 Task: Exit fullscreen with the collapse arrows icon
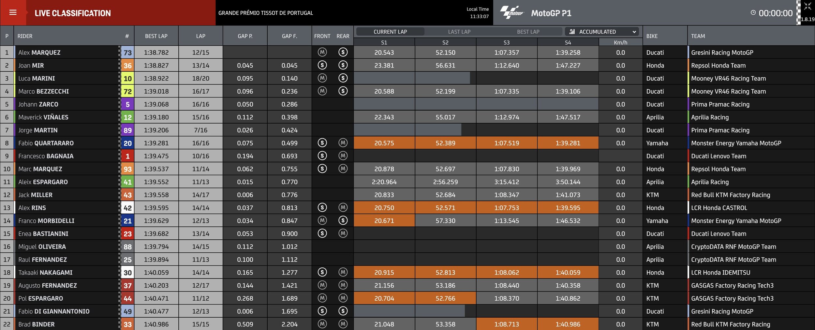[x=807, y=6]
